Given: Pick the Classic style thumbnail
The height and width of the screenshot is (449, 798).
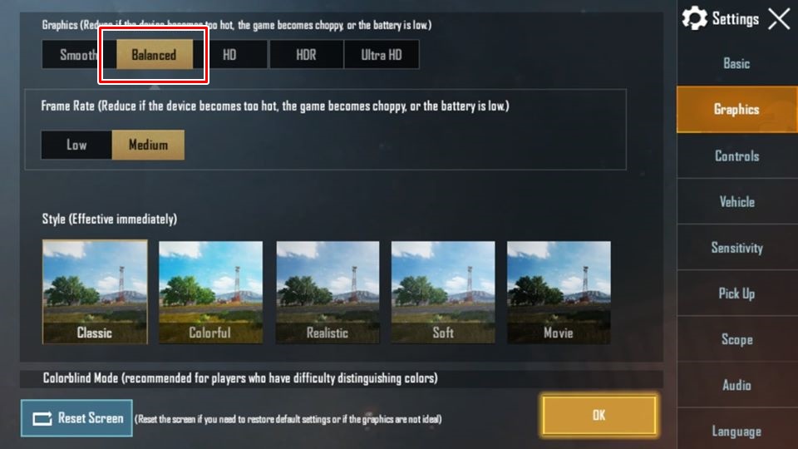Looking at the screenshot, I should pyautogui.click(x=95, y=292).
